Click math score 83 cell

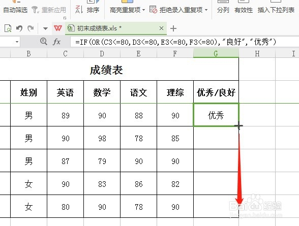click(102, 184)
